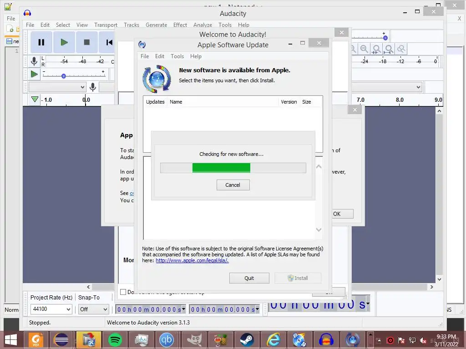This screenshot has width=466, height=349.
Task: Open Audacity's Transport menu
Action: [x=106, y=25]
